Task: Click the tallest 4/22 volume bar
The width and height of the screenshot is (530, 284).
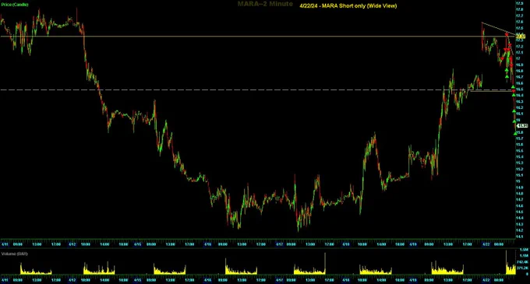Action: (x=507, y=261)
